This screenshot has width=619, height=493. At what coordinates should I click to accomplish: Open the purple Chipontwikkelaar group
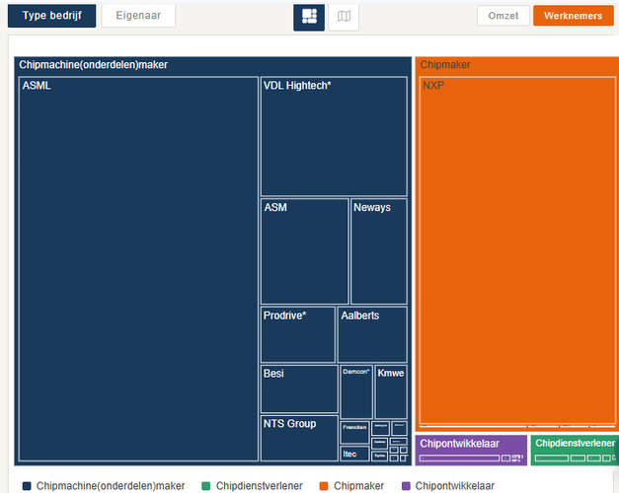click(471, 450)
